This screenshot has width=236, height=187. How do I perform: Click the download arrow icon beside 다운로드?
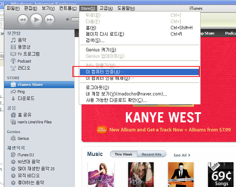pos(13,99)
